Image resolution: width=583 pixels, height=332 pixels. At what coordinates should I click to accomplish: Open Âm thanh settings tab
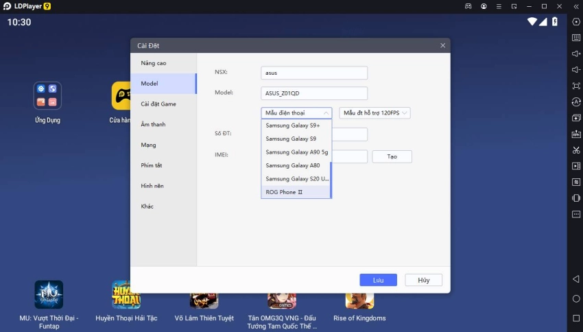coord(163,125)
